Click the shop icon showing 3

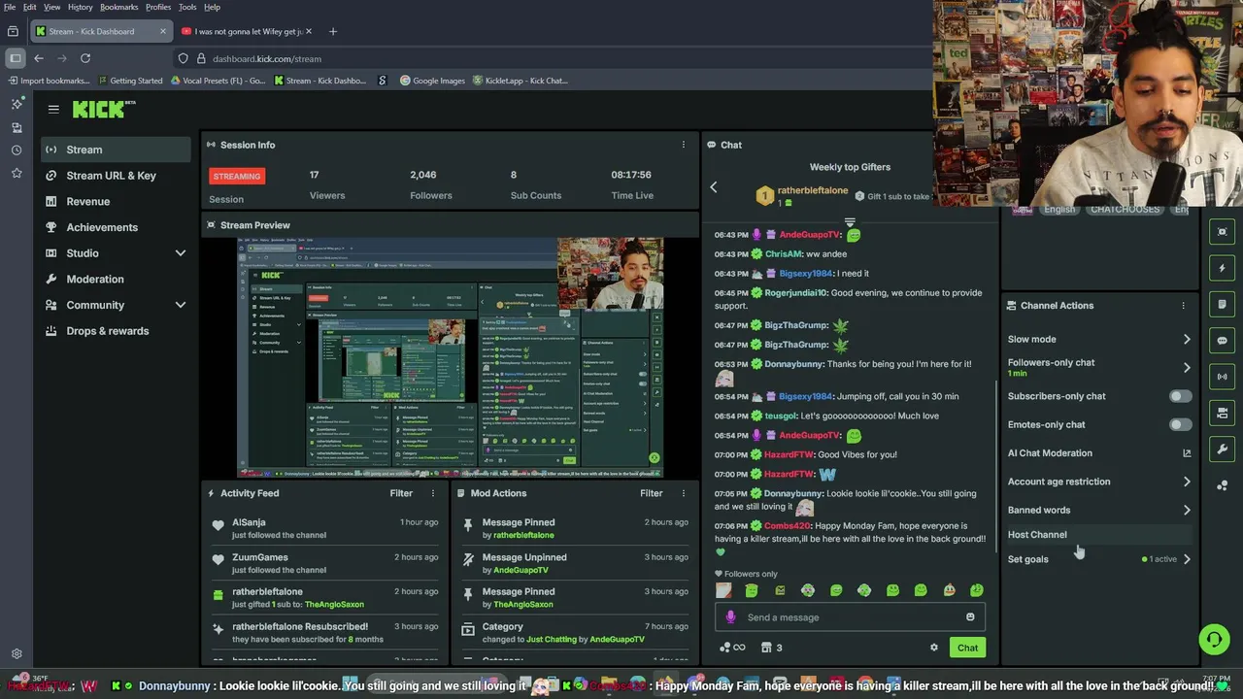coord(772,648)
